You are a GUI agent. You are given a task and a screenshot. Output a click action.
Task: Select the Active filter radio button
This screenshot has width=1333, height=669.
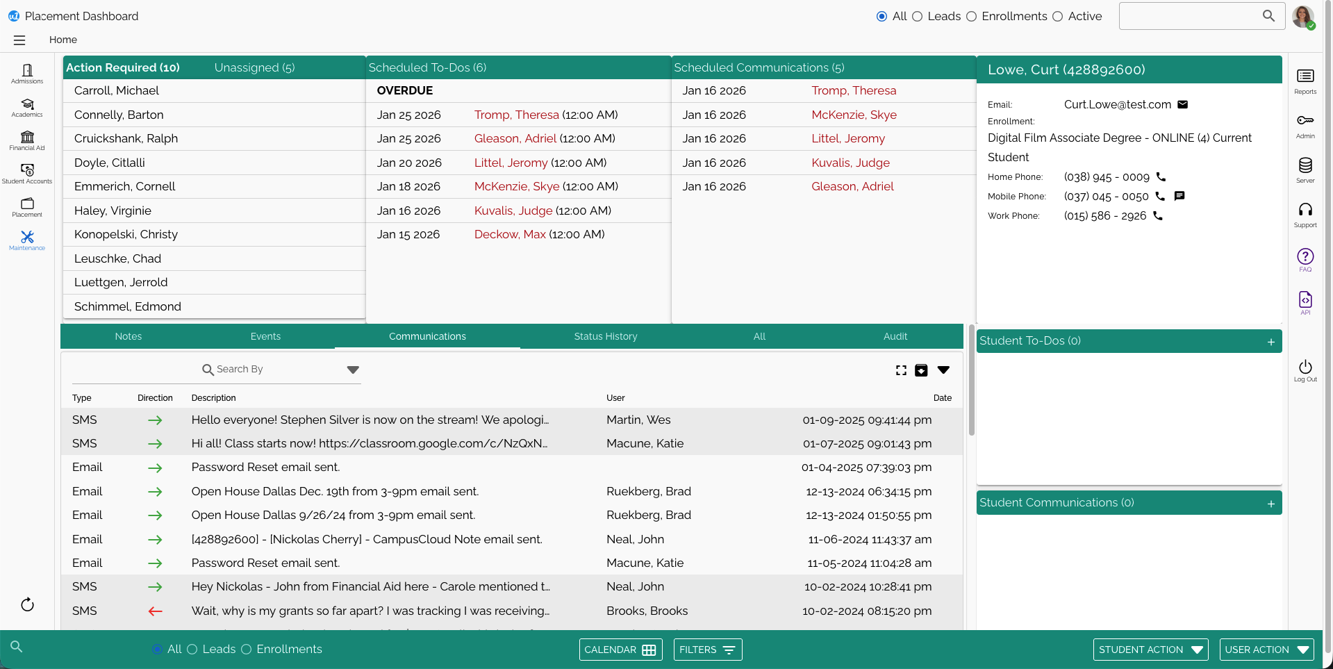pyautogui.click(x=1058, y=16)
